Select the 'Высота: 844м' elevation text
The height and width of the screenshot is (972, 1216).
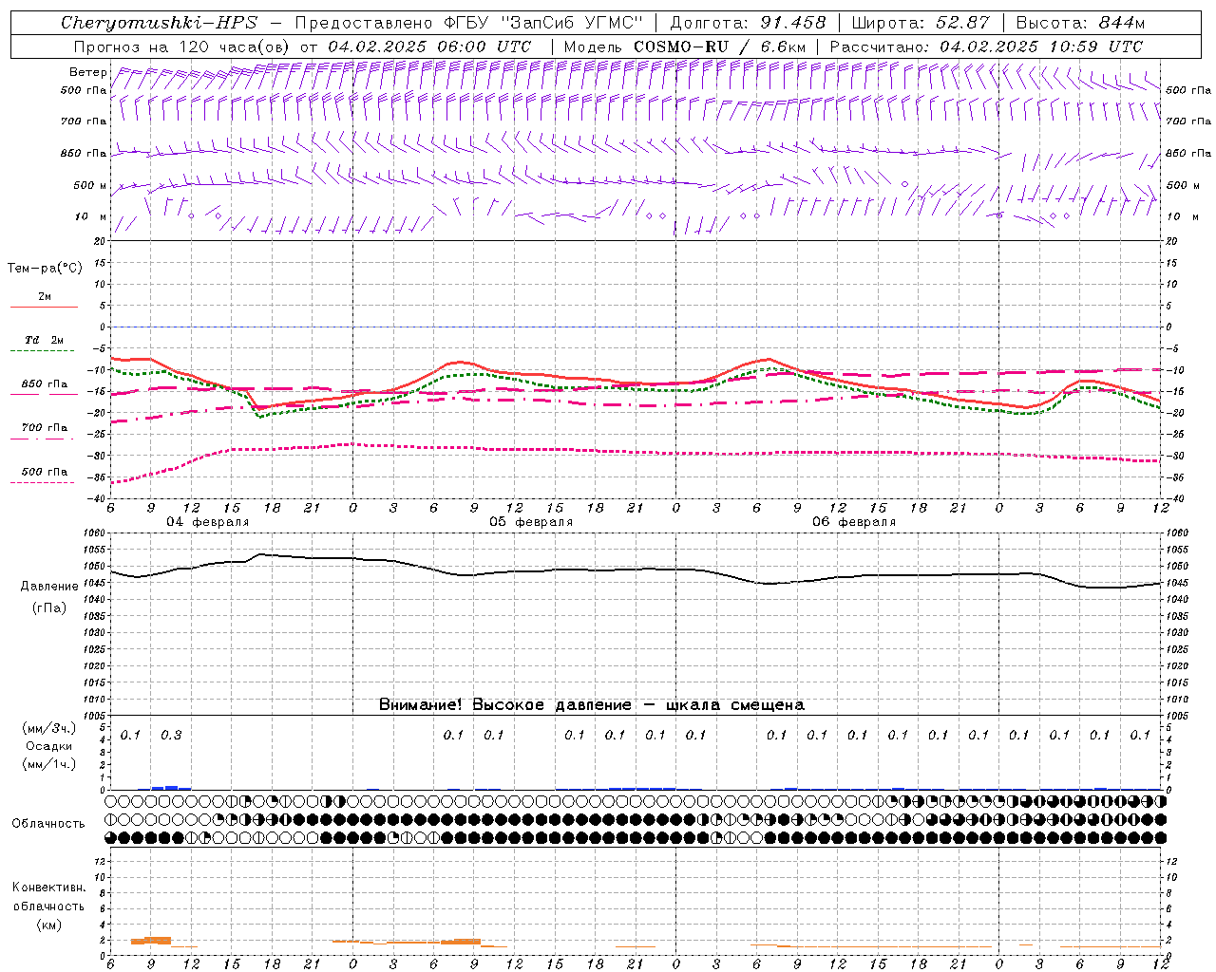tap(1080, 23)
